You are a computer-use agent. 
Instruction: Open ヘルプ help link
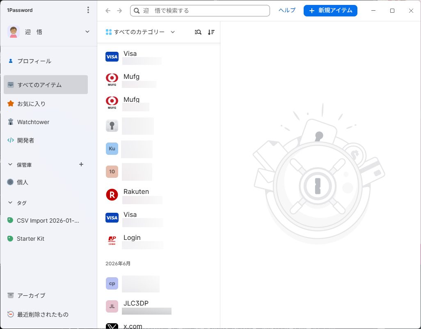point(287,10)
